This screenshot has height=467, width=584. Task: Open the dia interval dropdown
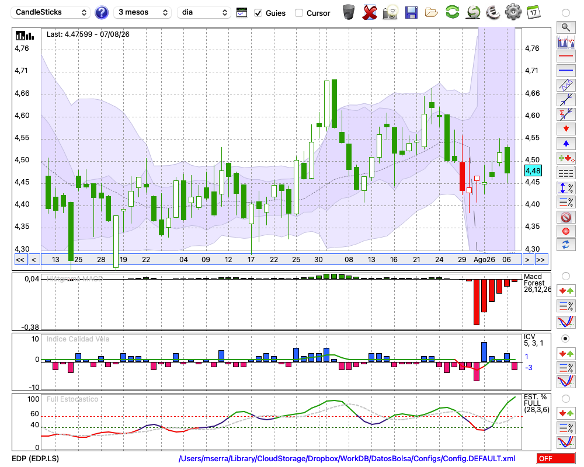coord(204,12)
